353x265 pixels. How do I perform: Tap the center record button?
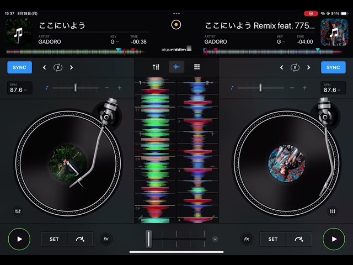176,24
